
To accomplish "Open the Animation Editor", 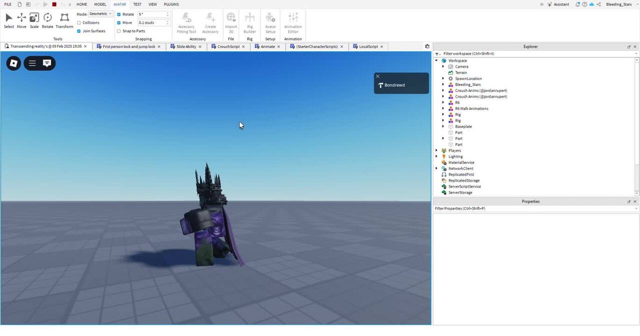I will tap(293, 23).
